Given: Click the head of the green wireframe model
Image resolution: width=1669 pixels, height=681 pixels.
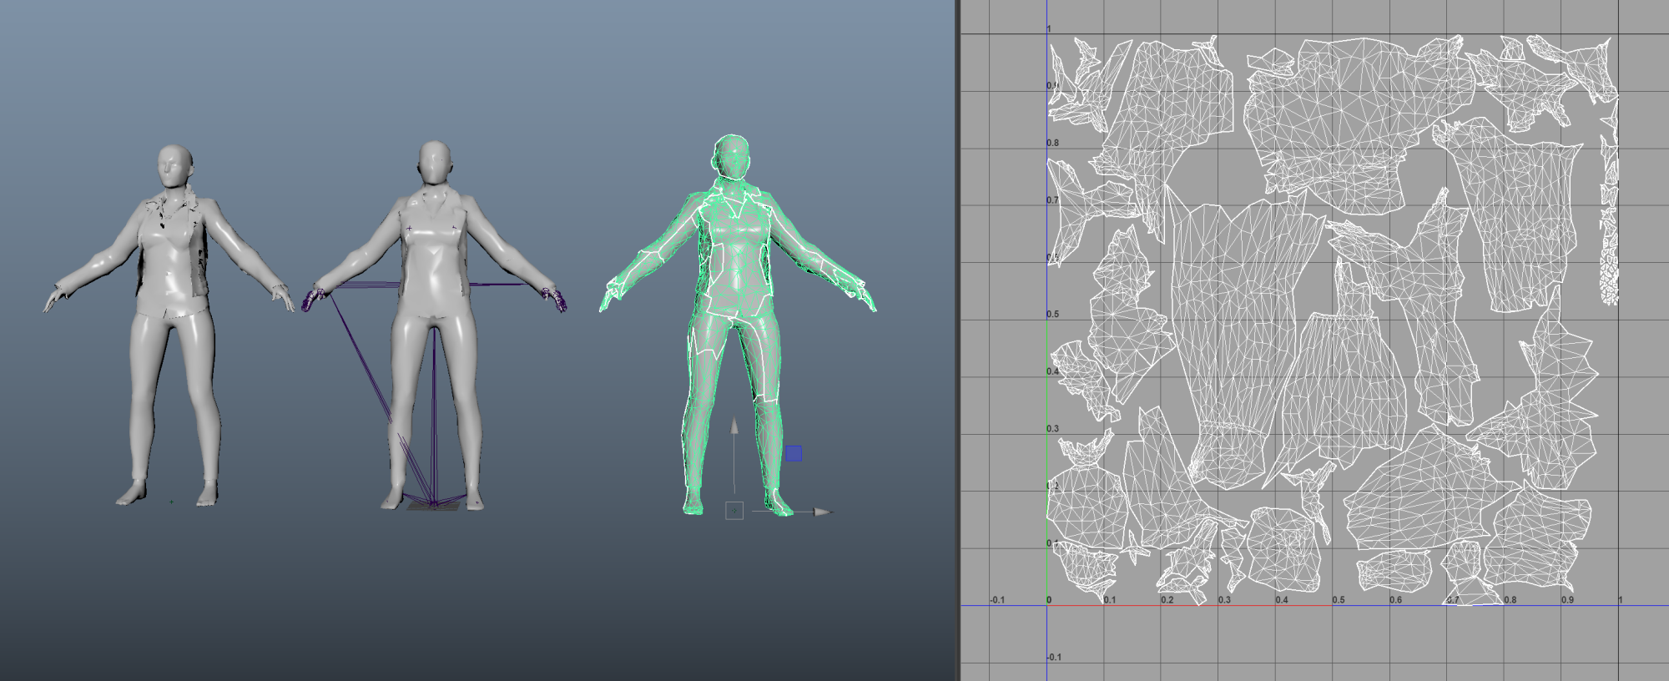Looking at the screenshot, I should tap(731, 158).
